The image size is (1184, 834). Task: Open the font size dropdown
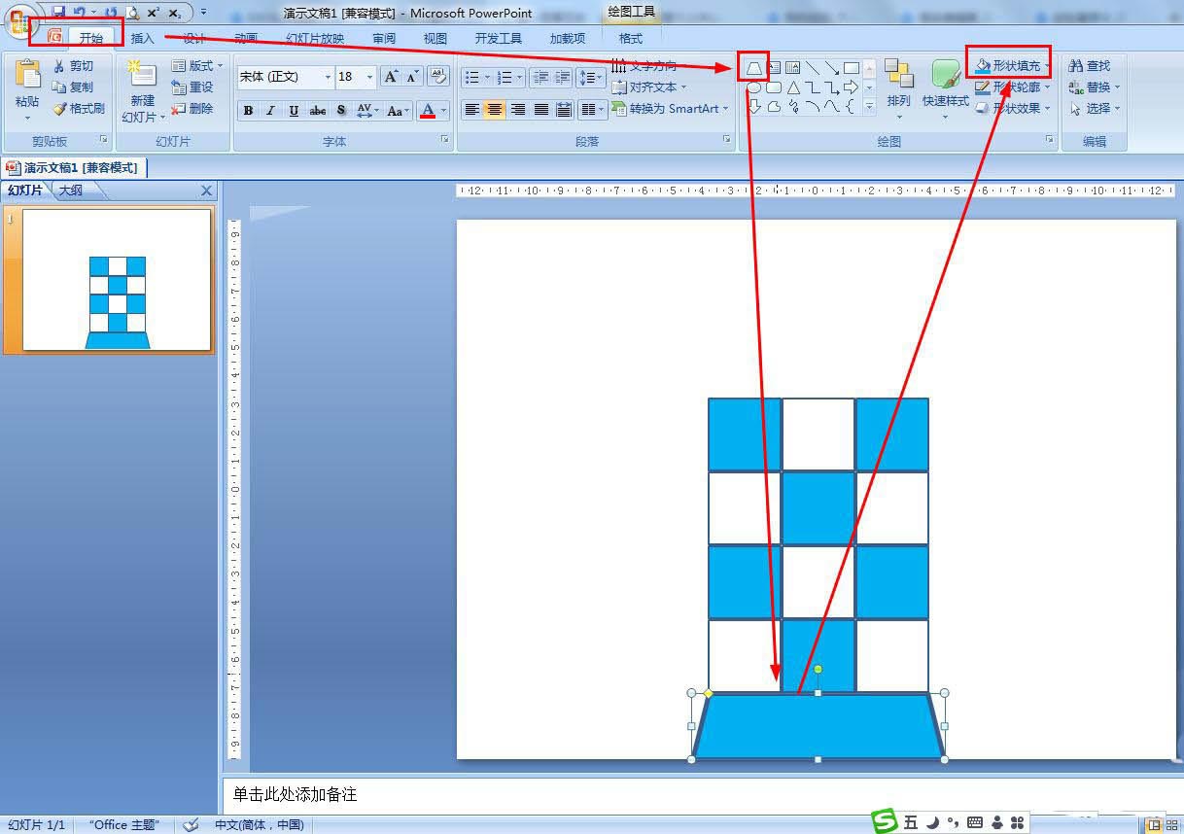pos(370,77)
